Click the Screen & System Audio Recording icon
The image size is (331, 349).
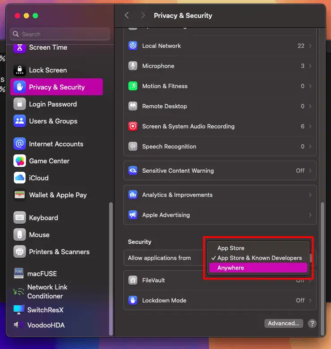click(x=133, y=127)
